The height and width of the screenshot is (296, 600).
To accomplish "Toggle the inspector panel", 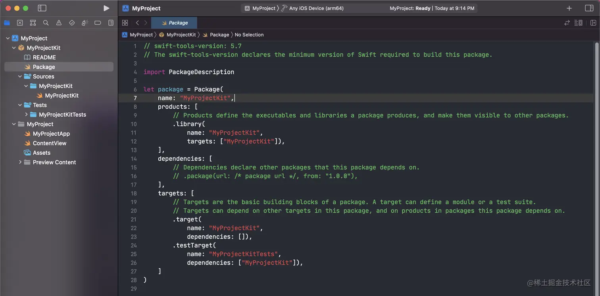I will [x=589, y=8].
